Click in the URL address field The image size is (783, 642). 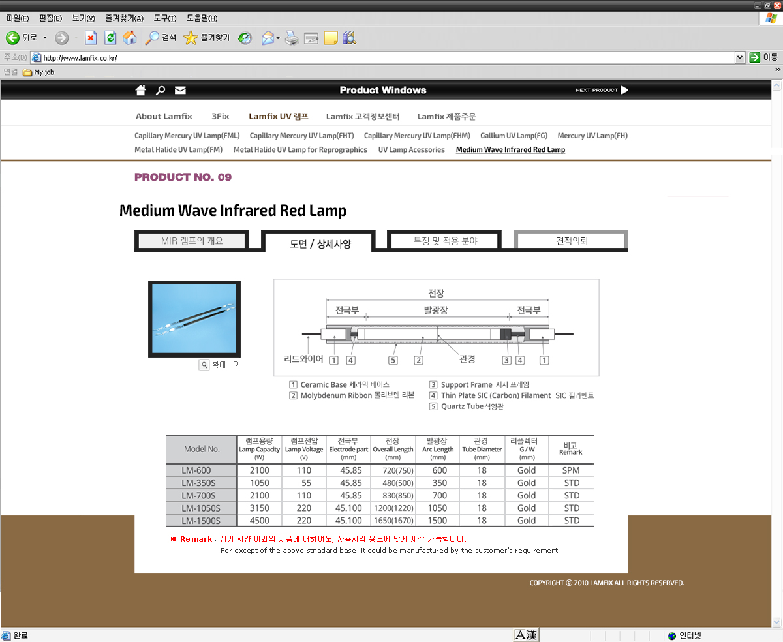click(x=385, y=57)
